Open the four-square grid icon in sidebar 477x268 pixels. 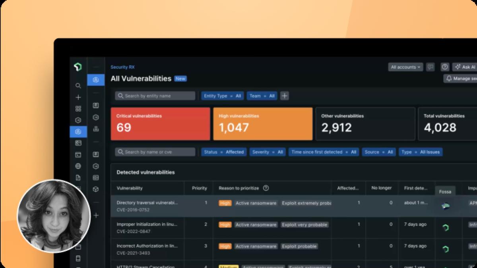pyautogui.click(x=78, y=109)
